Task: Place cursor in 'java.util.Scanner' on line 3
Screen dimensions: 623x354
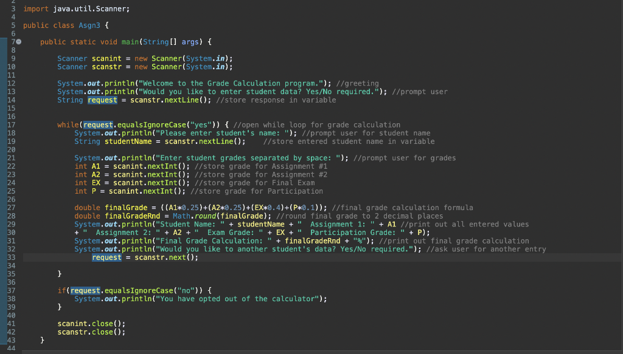Action: point(89,9)
